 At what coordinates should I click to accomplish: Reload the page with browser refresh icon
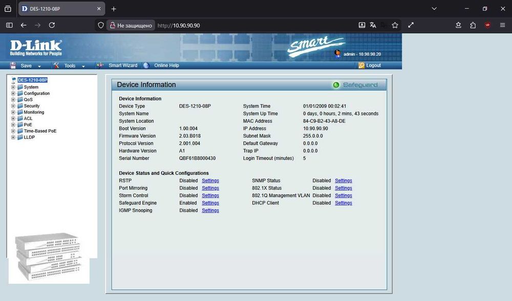[x=52, y=25]
